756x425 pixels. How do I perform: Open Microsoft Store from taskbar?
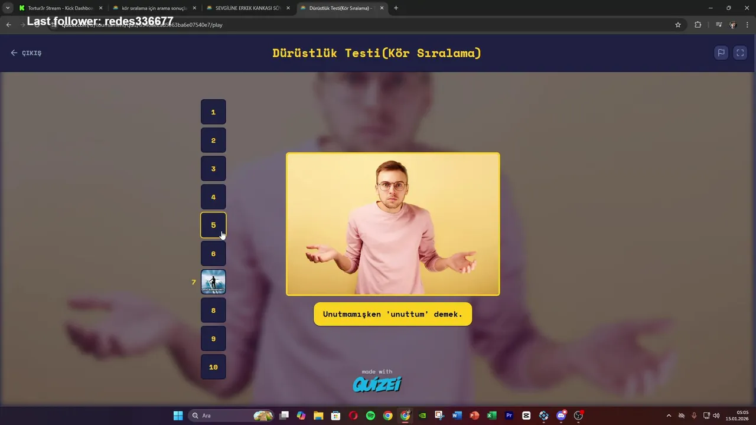(335, 416)
